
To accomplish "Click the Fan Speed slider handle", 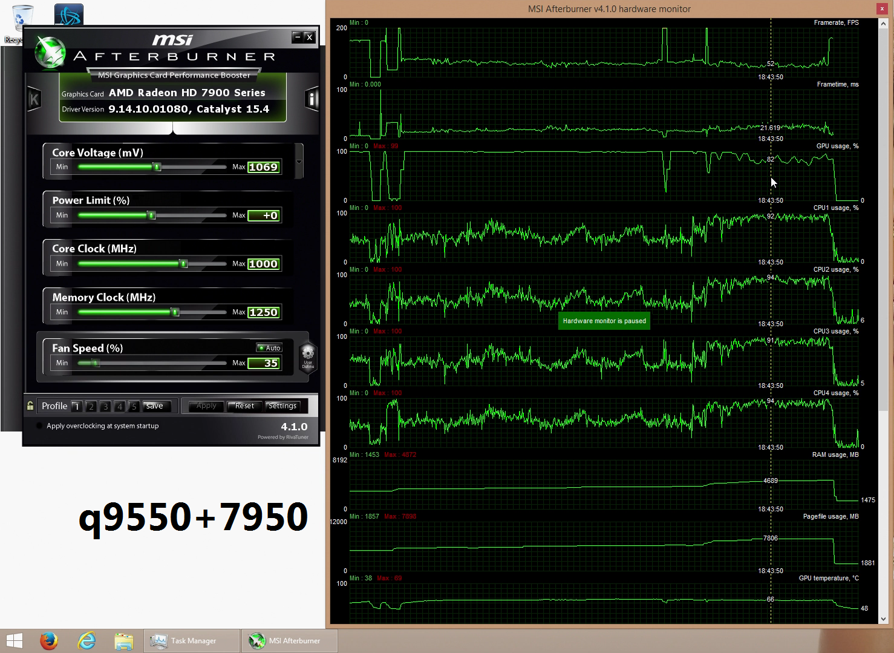I will click(96, 363).
